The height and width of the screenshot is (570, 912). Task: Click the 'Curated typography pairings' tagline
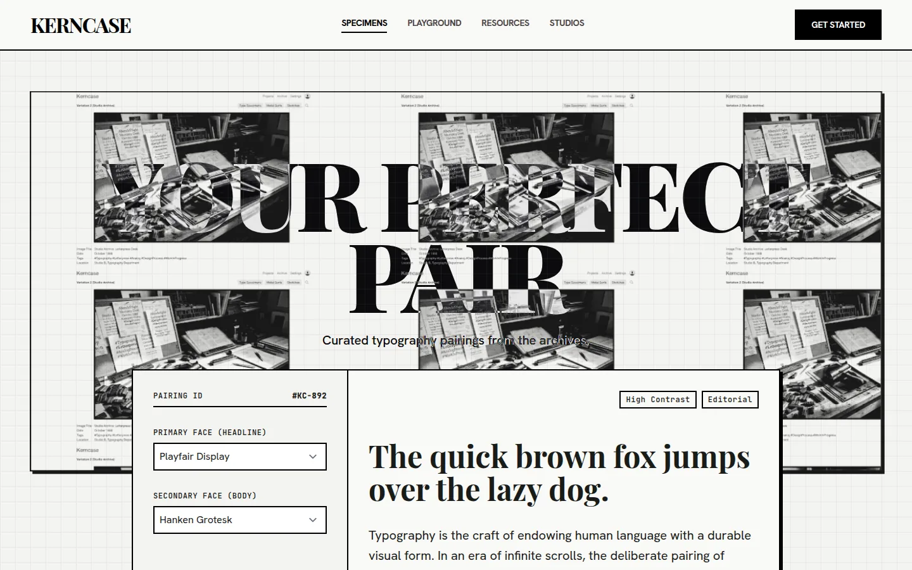click(x=456, y=340)
